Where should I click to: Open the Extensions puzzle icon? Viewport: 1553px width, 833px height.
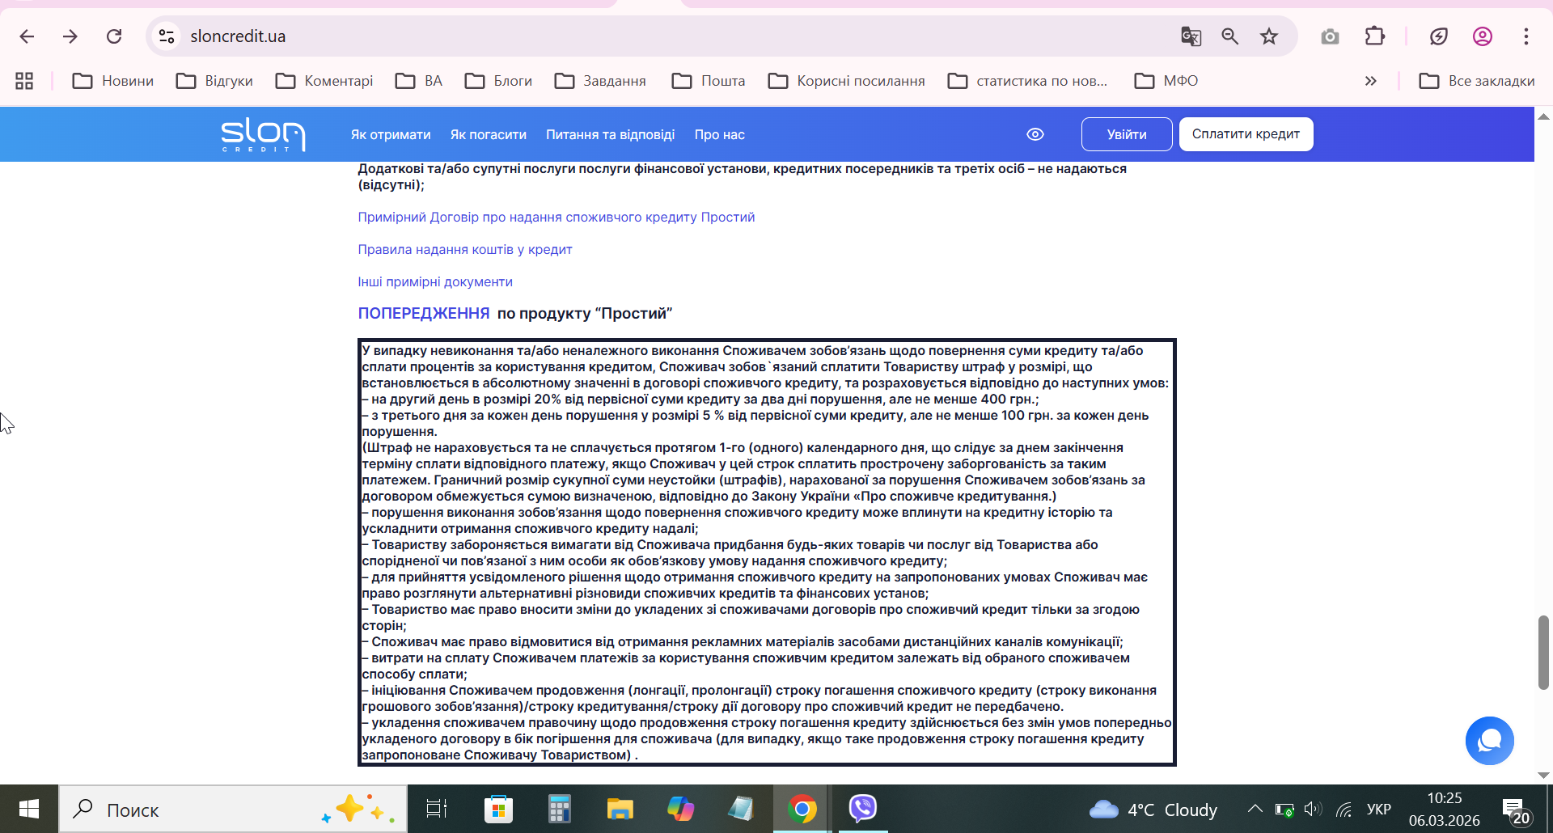[x=1374, y=36]
